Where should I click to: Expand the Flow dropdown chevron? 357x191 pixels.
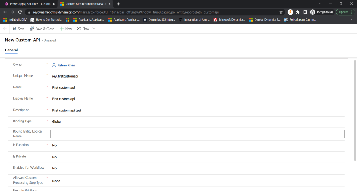click(x=94, y=29)
